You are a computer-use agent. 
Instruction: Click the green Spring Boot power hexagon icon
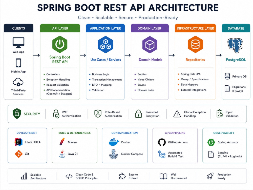pos(60,44)
